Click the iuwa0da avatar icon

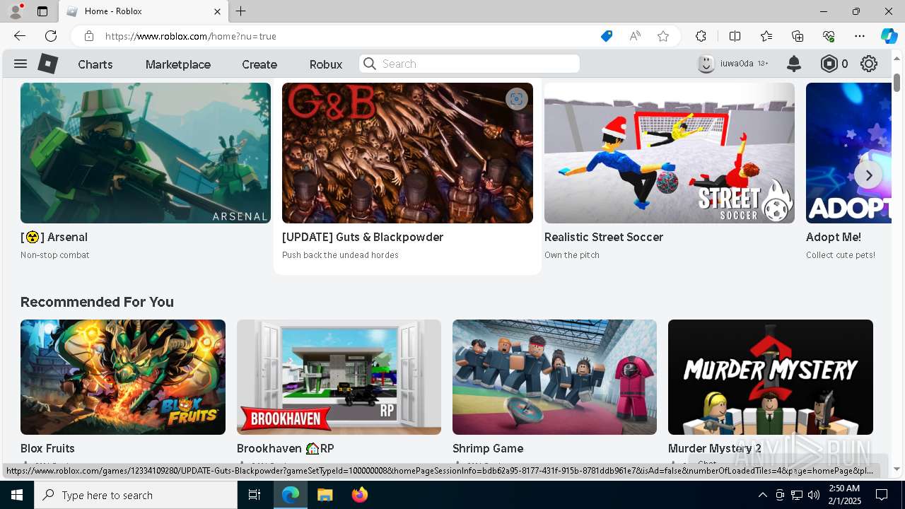click(706, 64)
